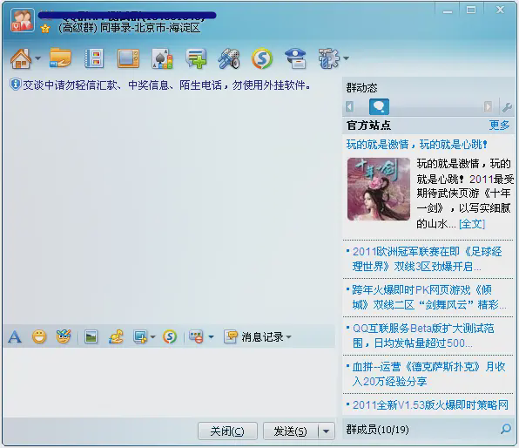Open 2011全新V1.53版 news link
The width and height of the screenshot is (519, 448).
point(430,405)
